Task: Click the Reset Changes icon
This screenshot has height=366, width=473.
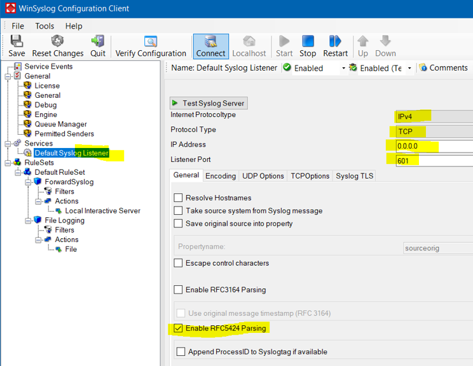Action: (x=57, y=41)
